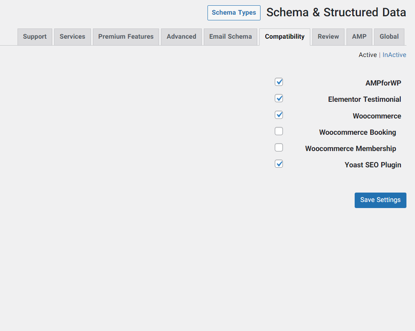Click the Schema Types button
Image resolution: width=415 pixels, height=331 pixels.
[234, 13]
